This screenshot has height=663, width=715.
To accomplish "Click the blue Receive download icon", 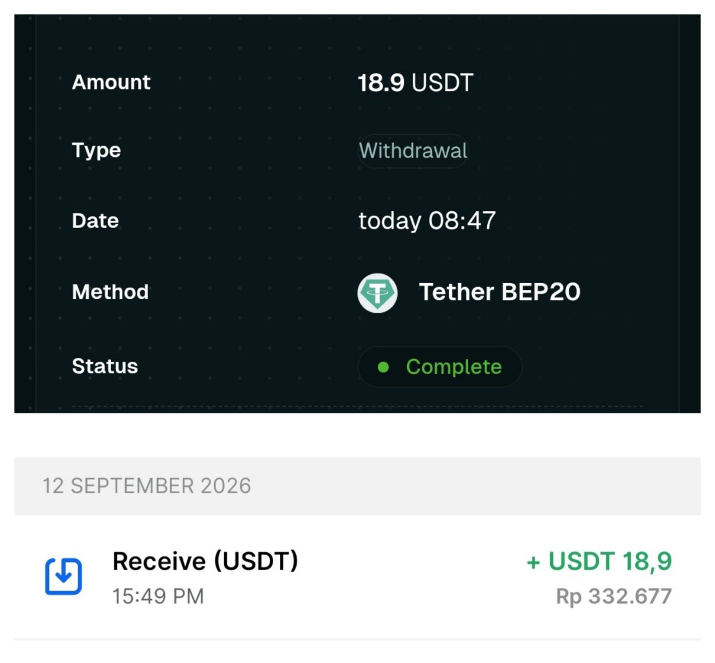I will click(x=63, y=576).
